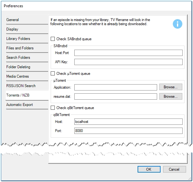This screenshot has width=193, height=182.
Task: Click the qBitTorrent Port field
Action: pos(128,131)
